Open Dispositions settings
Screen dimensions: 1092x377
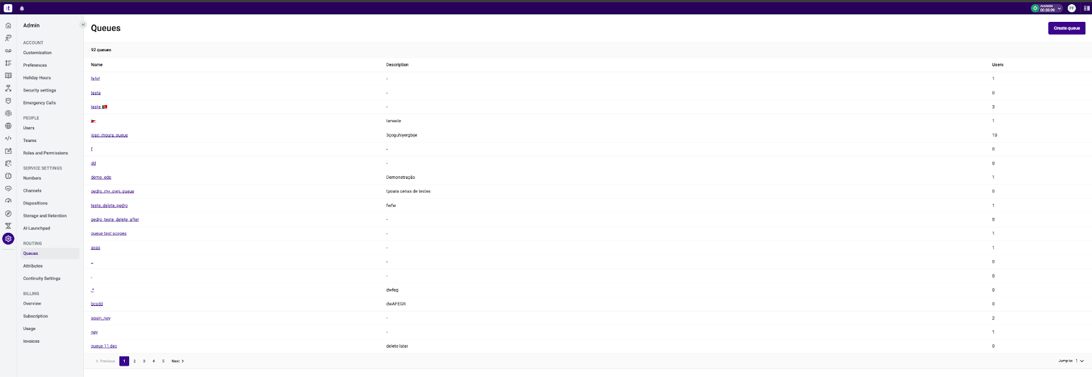(x=35, y=204)
